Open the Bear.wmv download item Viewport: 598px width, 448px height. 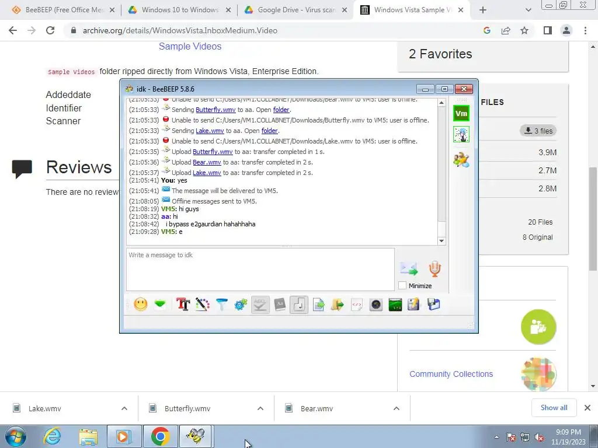click(317, 408)
